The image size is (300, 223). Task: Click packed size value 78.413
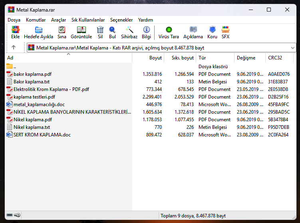pyautogui.click(x=187, y=105)
